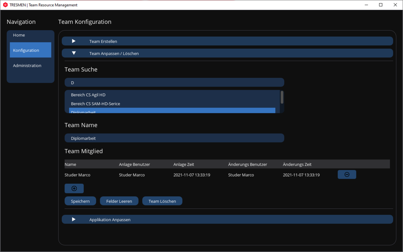This screenshot has width=403, height=252.
Task: Click the minus icon to remove Studer Marco
Action: [x=347, y=174]
